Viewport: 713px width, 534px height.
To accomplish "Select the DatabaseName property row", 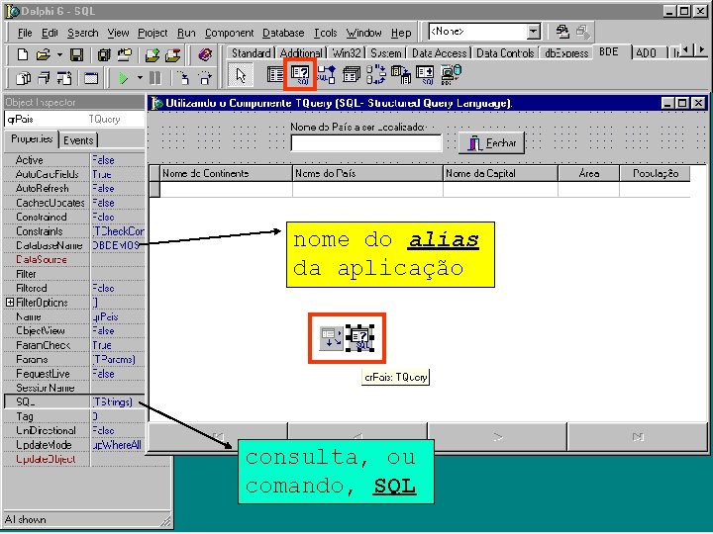I will click(x=74, y=245).
